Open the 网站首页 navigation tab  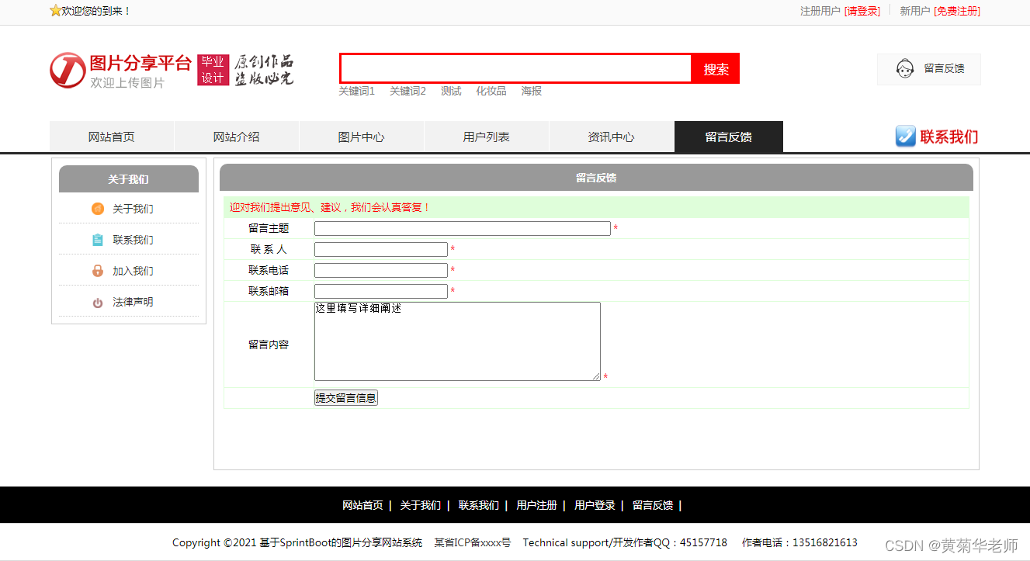pyautogui.click(x=112, y=137)
